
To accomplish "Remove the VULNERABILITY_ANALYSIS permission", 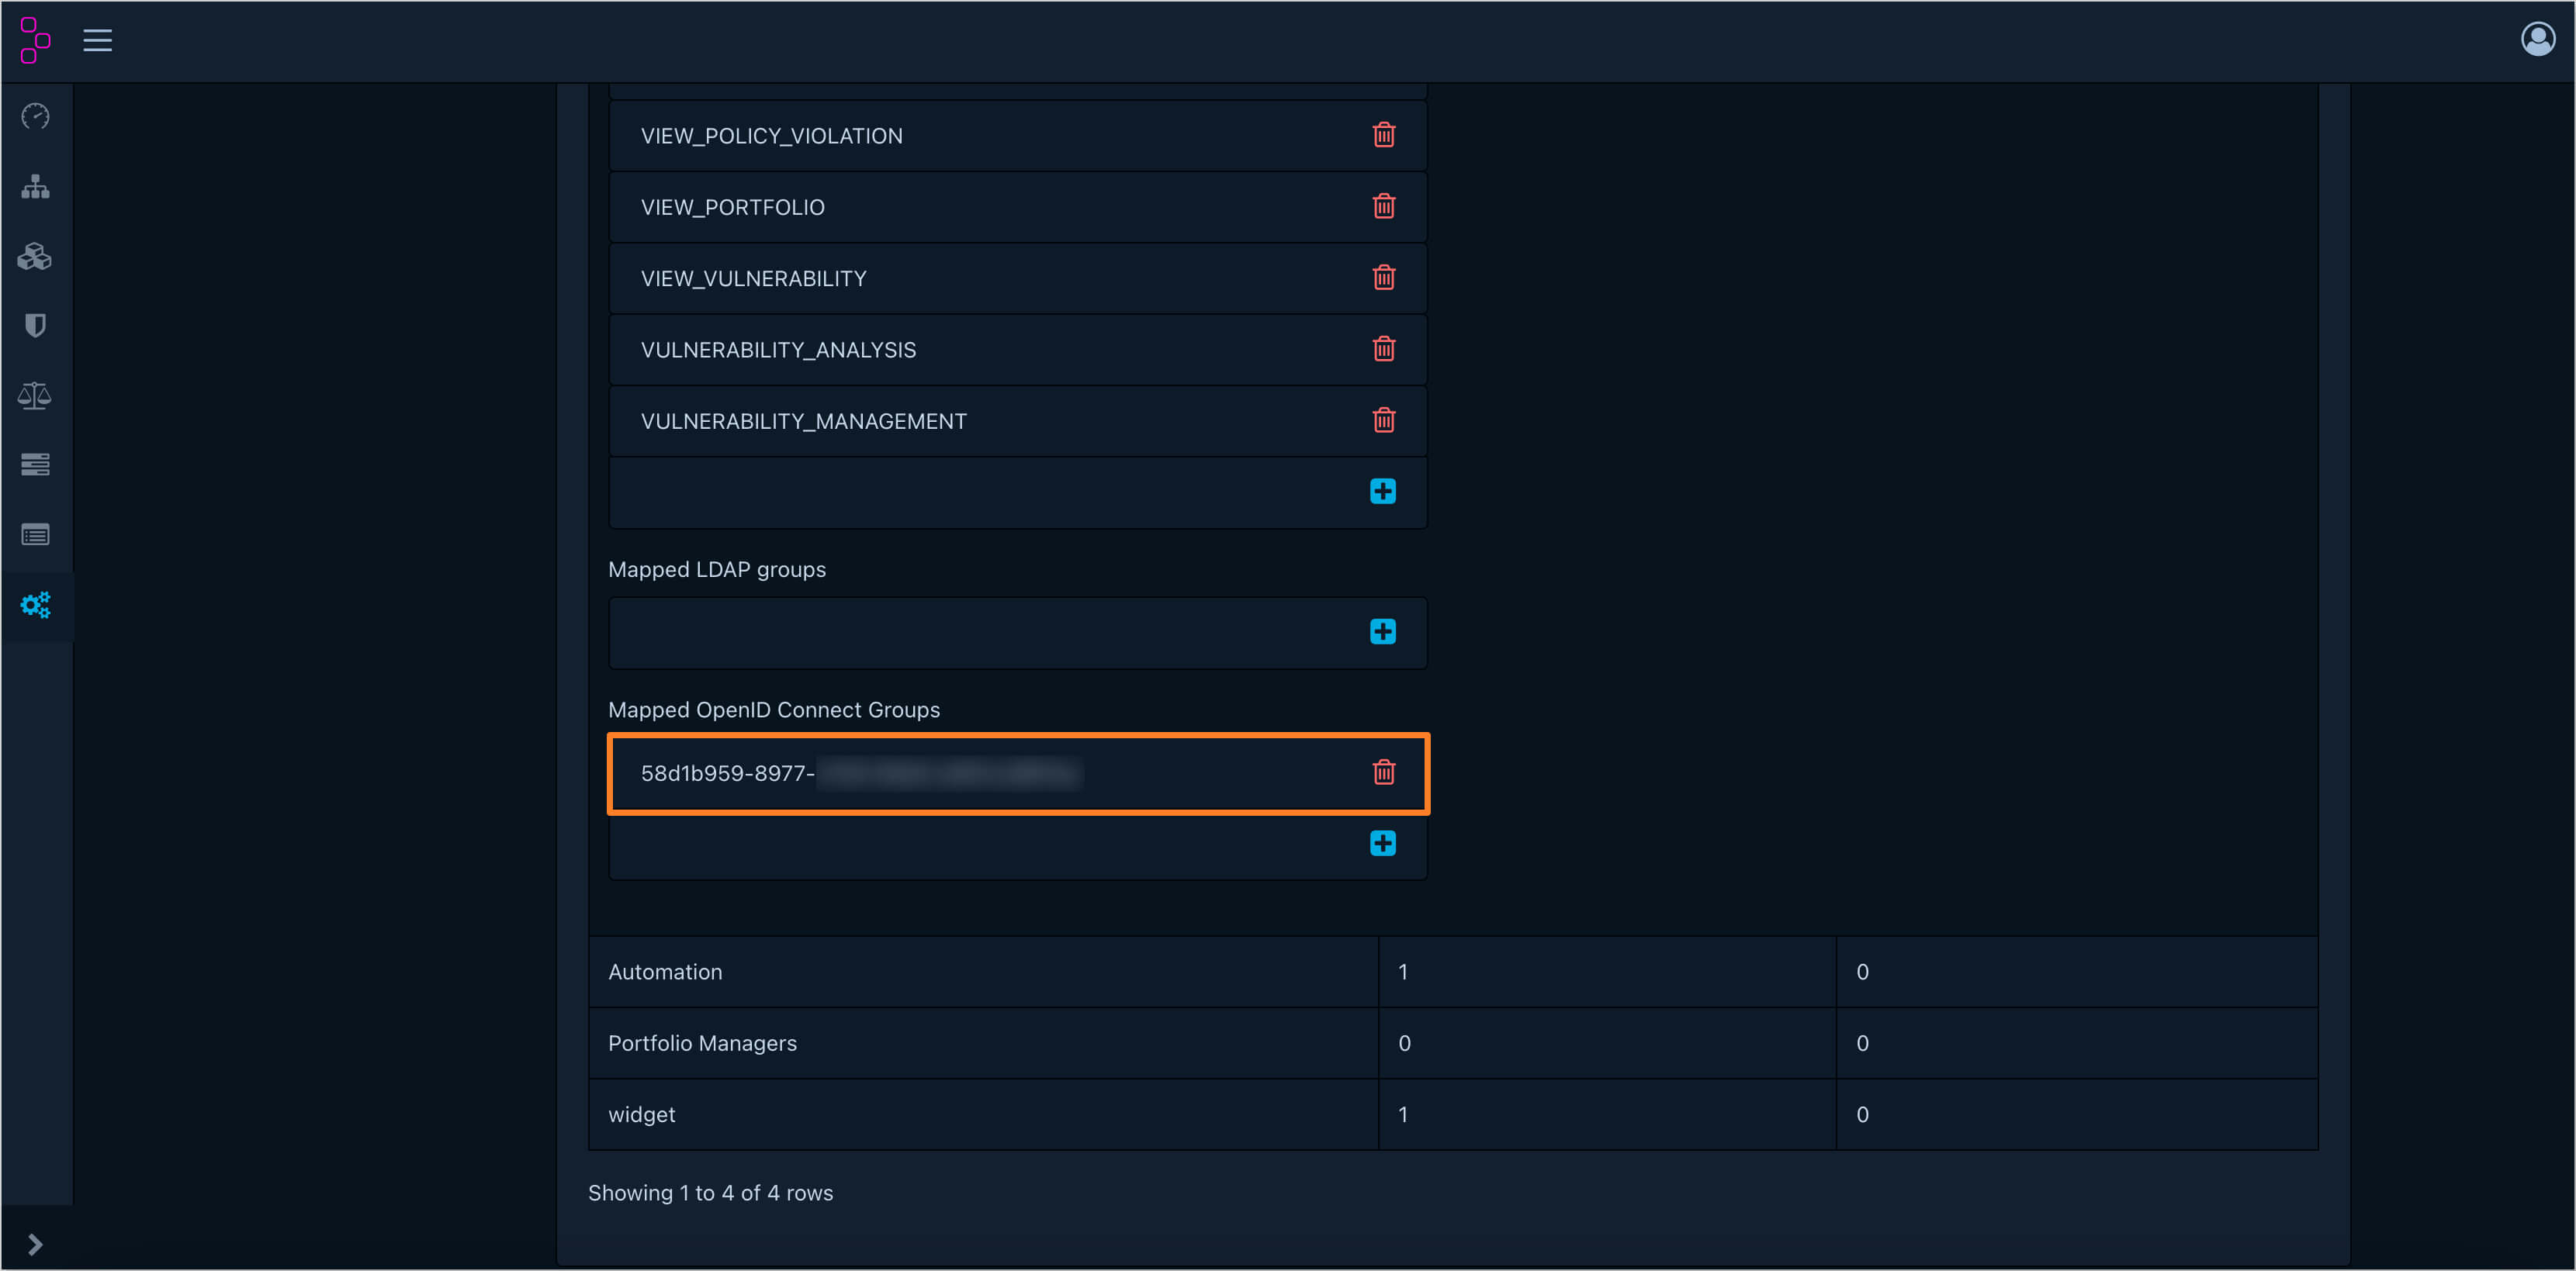I will 1383,349.
